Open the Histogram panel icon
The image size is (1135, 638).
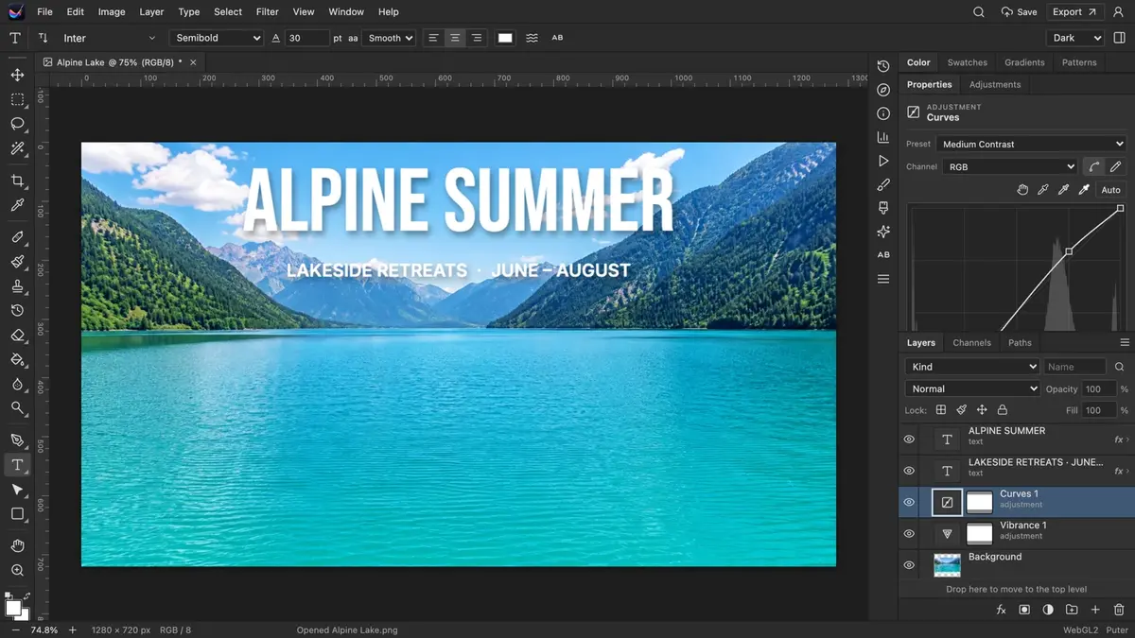pos(883,138)
